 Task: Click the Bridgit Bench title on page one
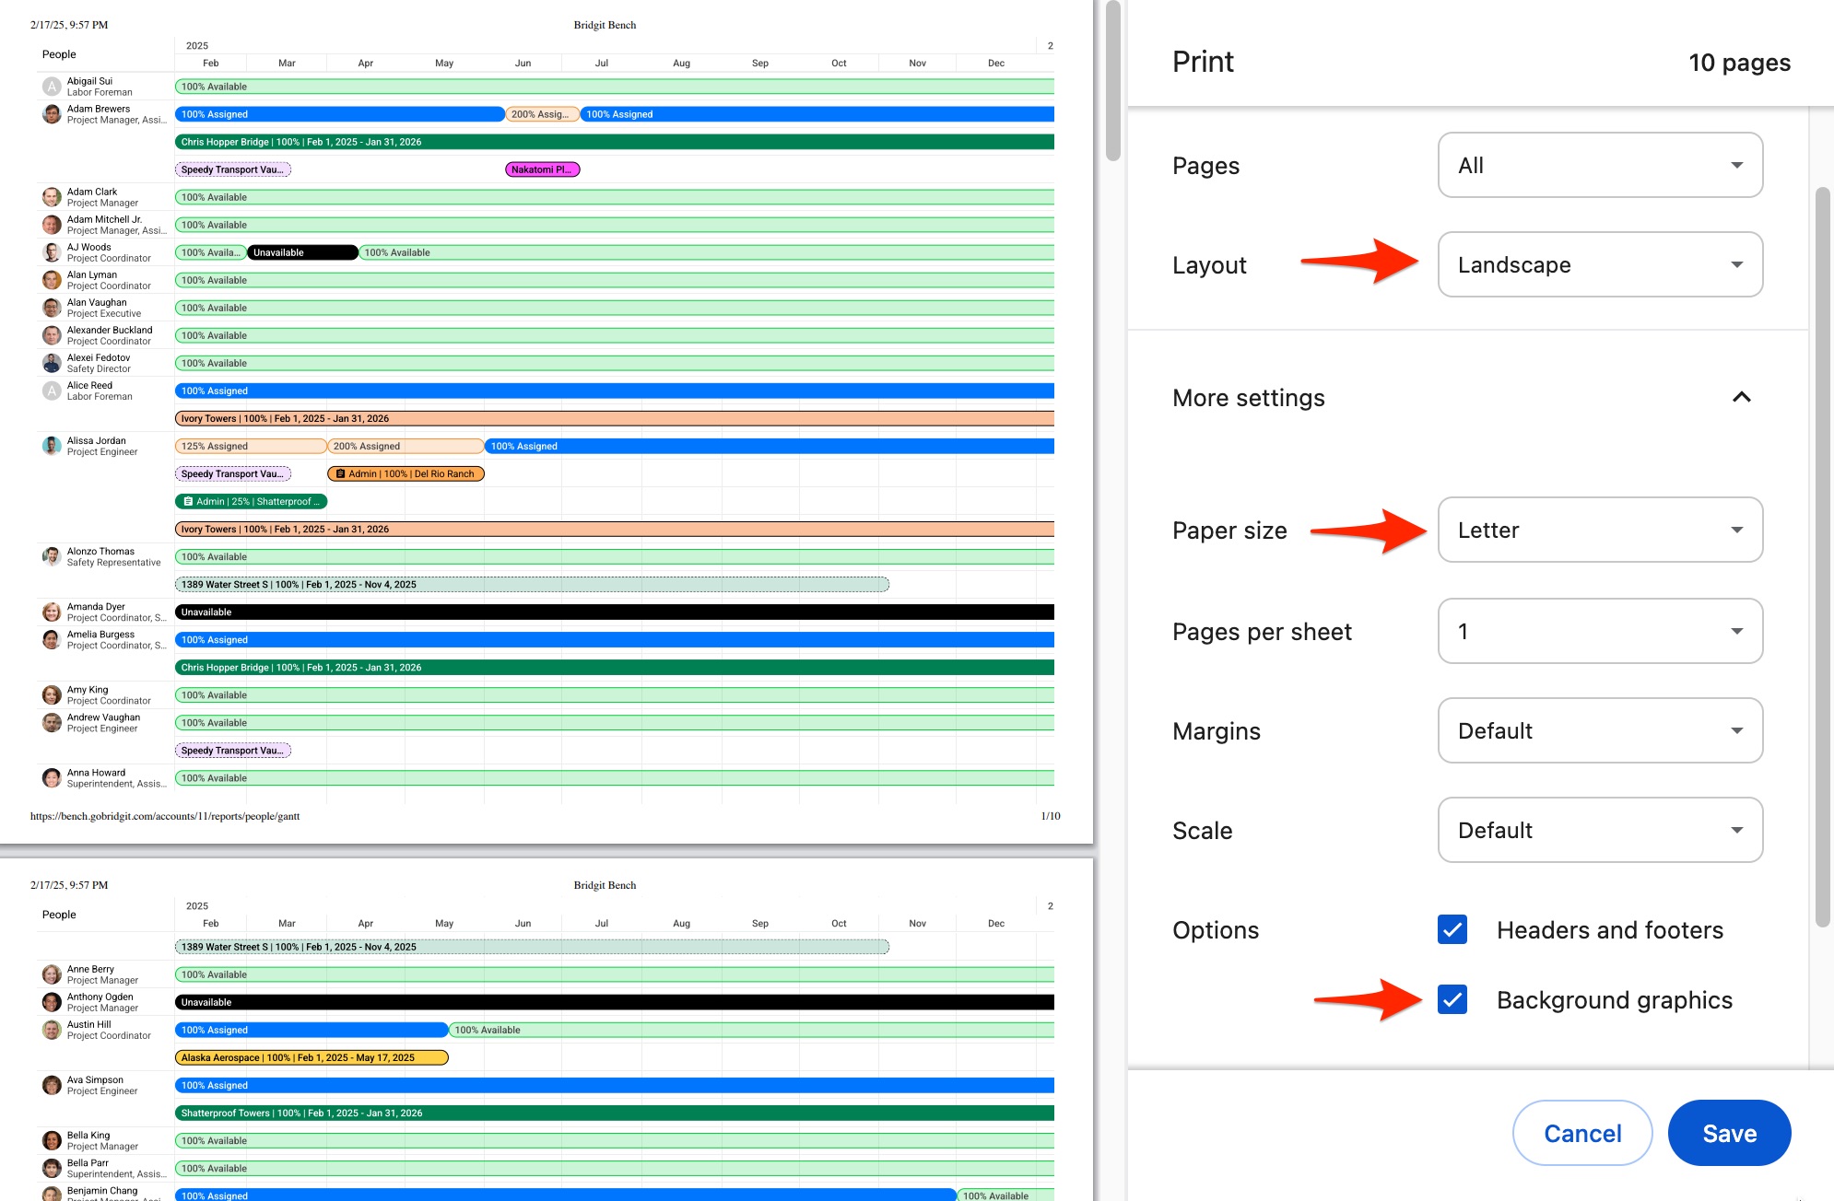pos(605,25)
